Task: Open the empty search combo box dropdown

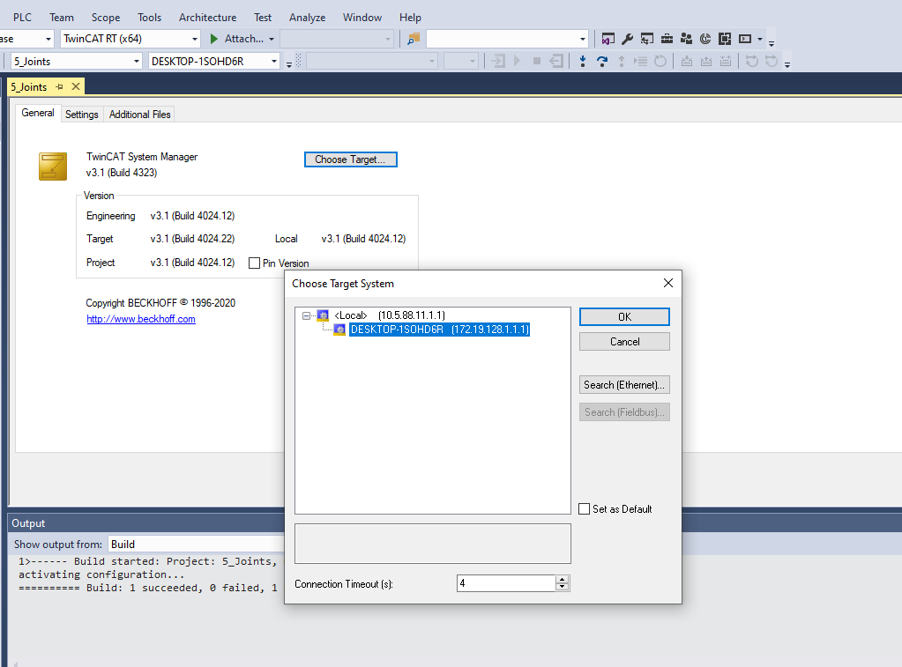Action: [x=583, y=39]
